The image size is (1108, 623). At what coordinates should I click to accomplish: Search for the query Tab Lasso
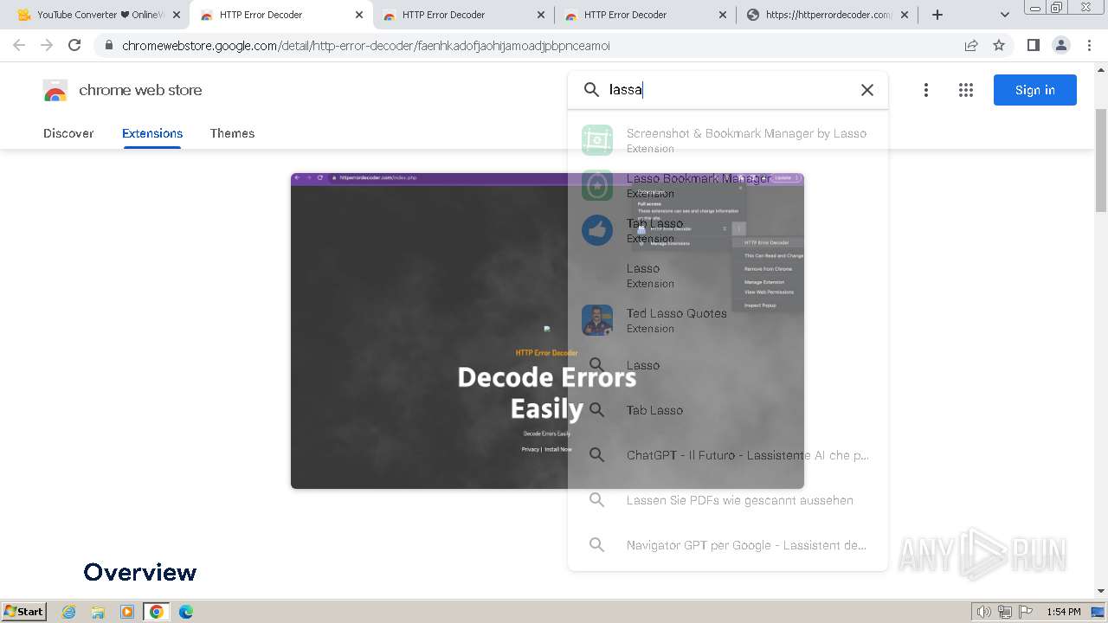(x=727, y=410)
